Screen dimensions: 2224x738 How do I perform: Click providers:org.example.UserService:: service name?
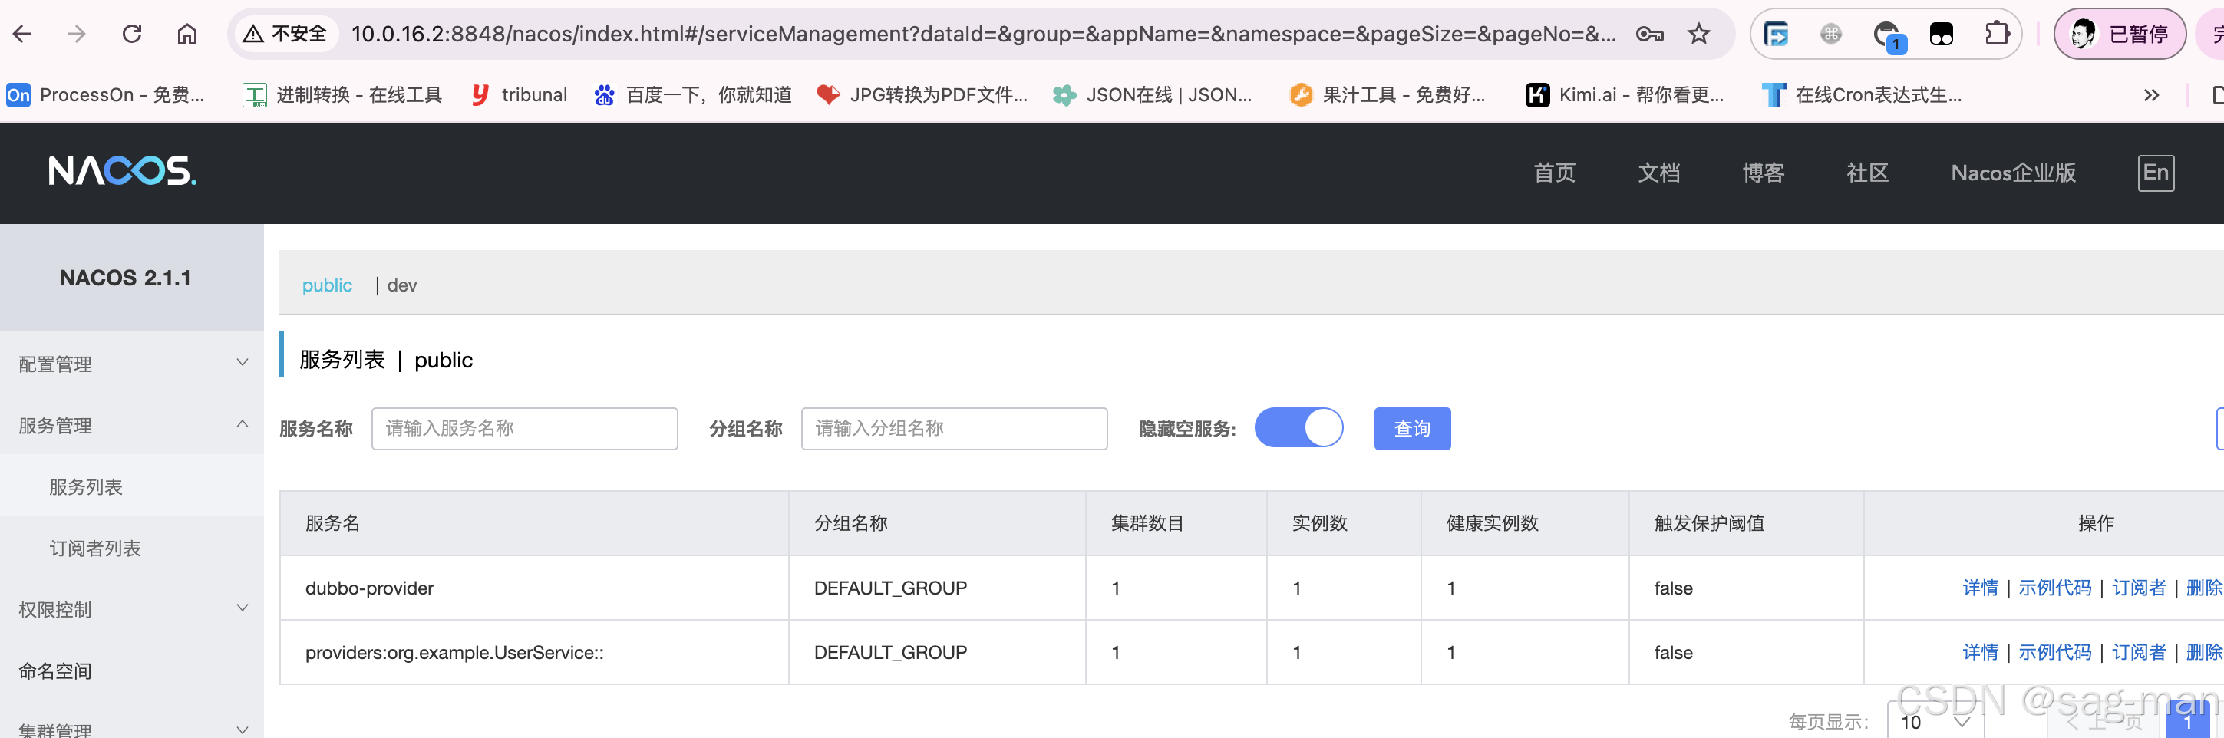[454, 653]
